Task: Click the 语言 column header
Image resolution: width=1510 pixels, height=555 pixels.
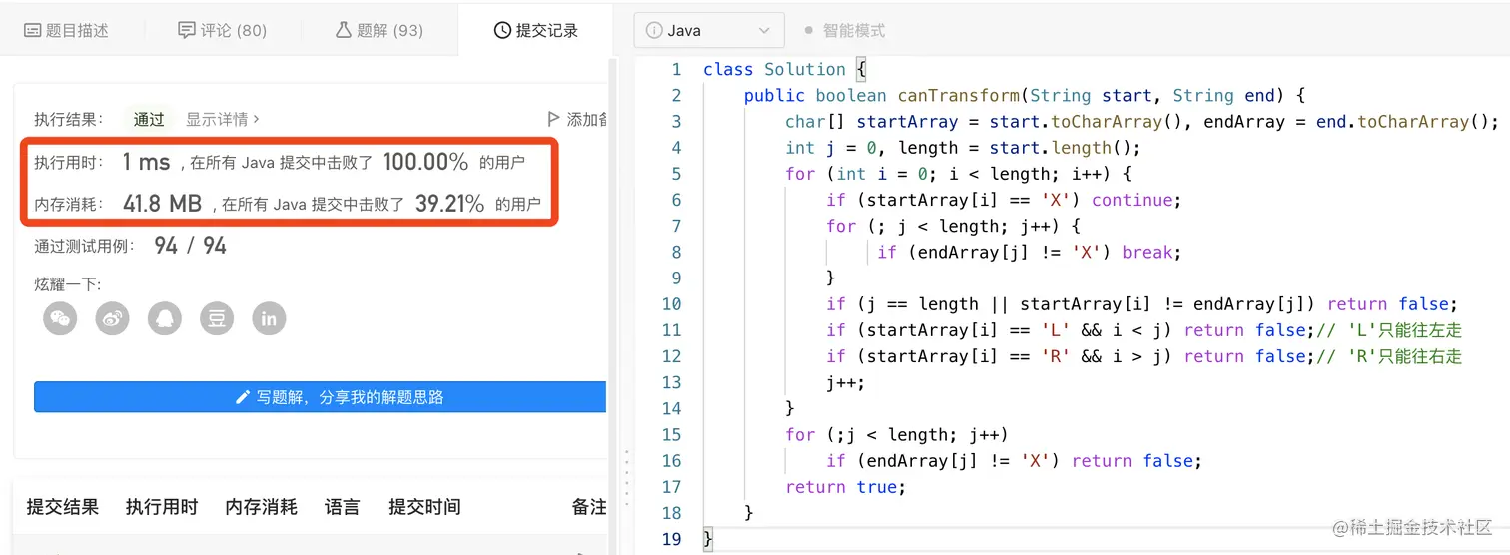Action: 343,507
